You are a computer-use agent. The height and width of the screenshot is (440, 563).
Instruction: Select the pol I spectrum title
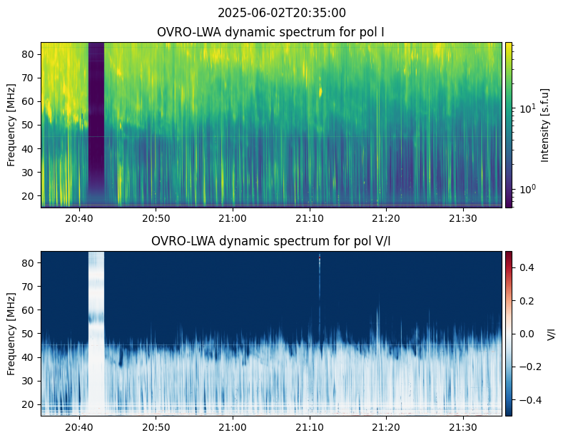(x=272, y=32)
